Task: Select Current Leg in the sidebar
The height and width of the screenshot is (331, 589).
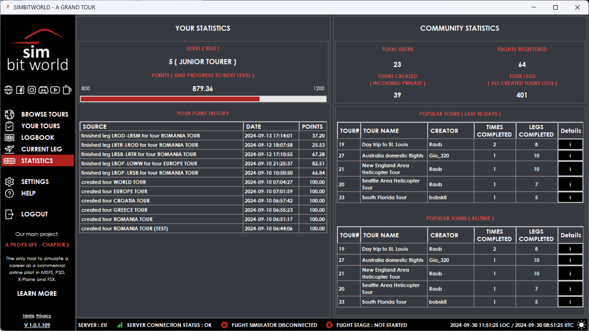Action: 41,149
